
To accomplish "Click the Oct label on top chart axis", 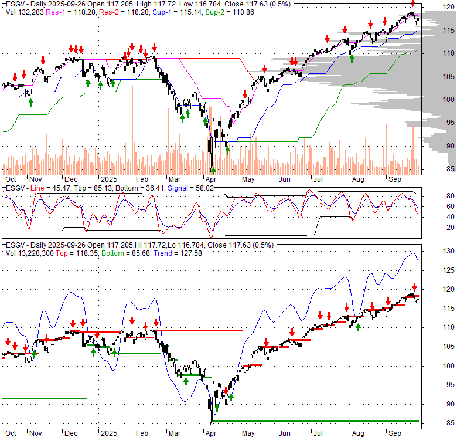I will (11, 179).
